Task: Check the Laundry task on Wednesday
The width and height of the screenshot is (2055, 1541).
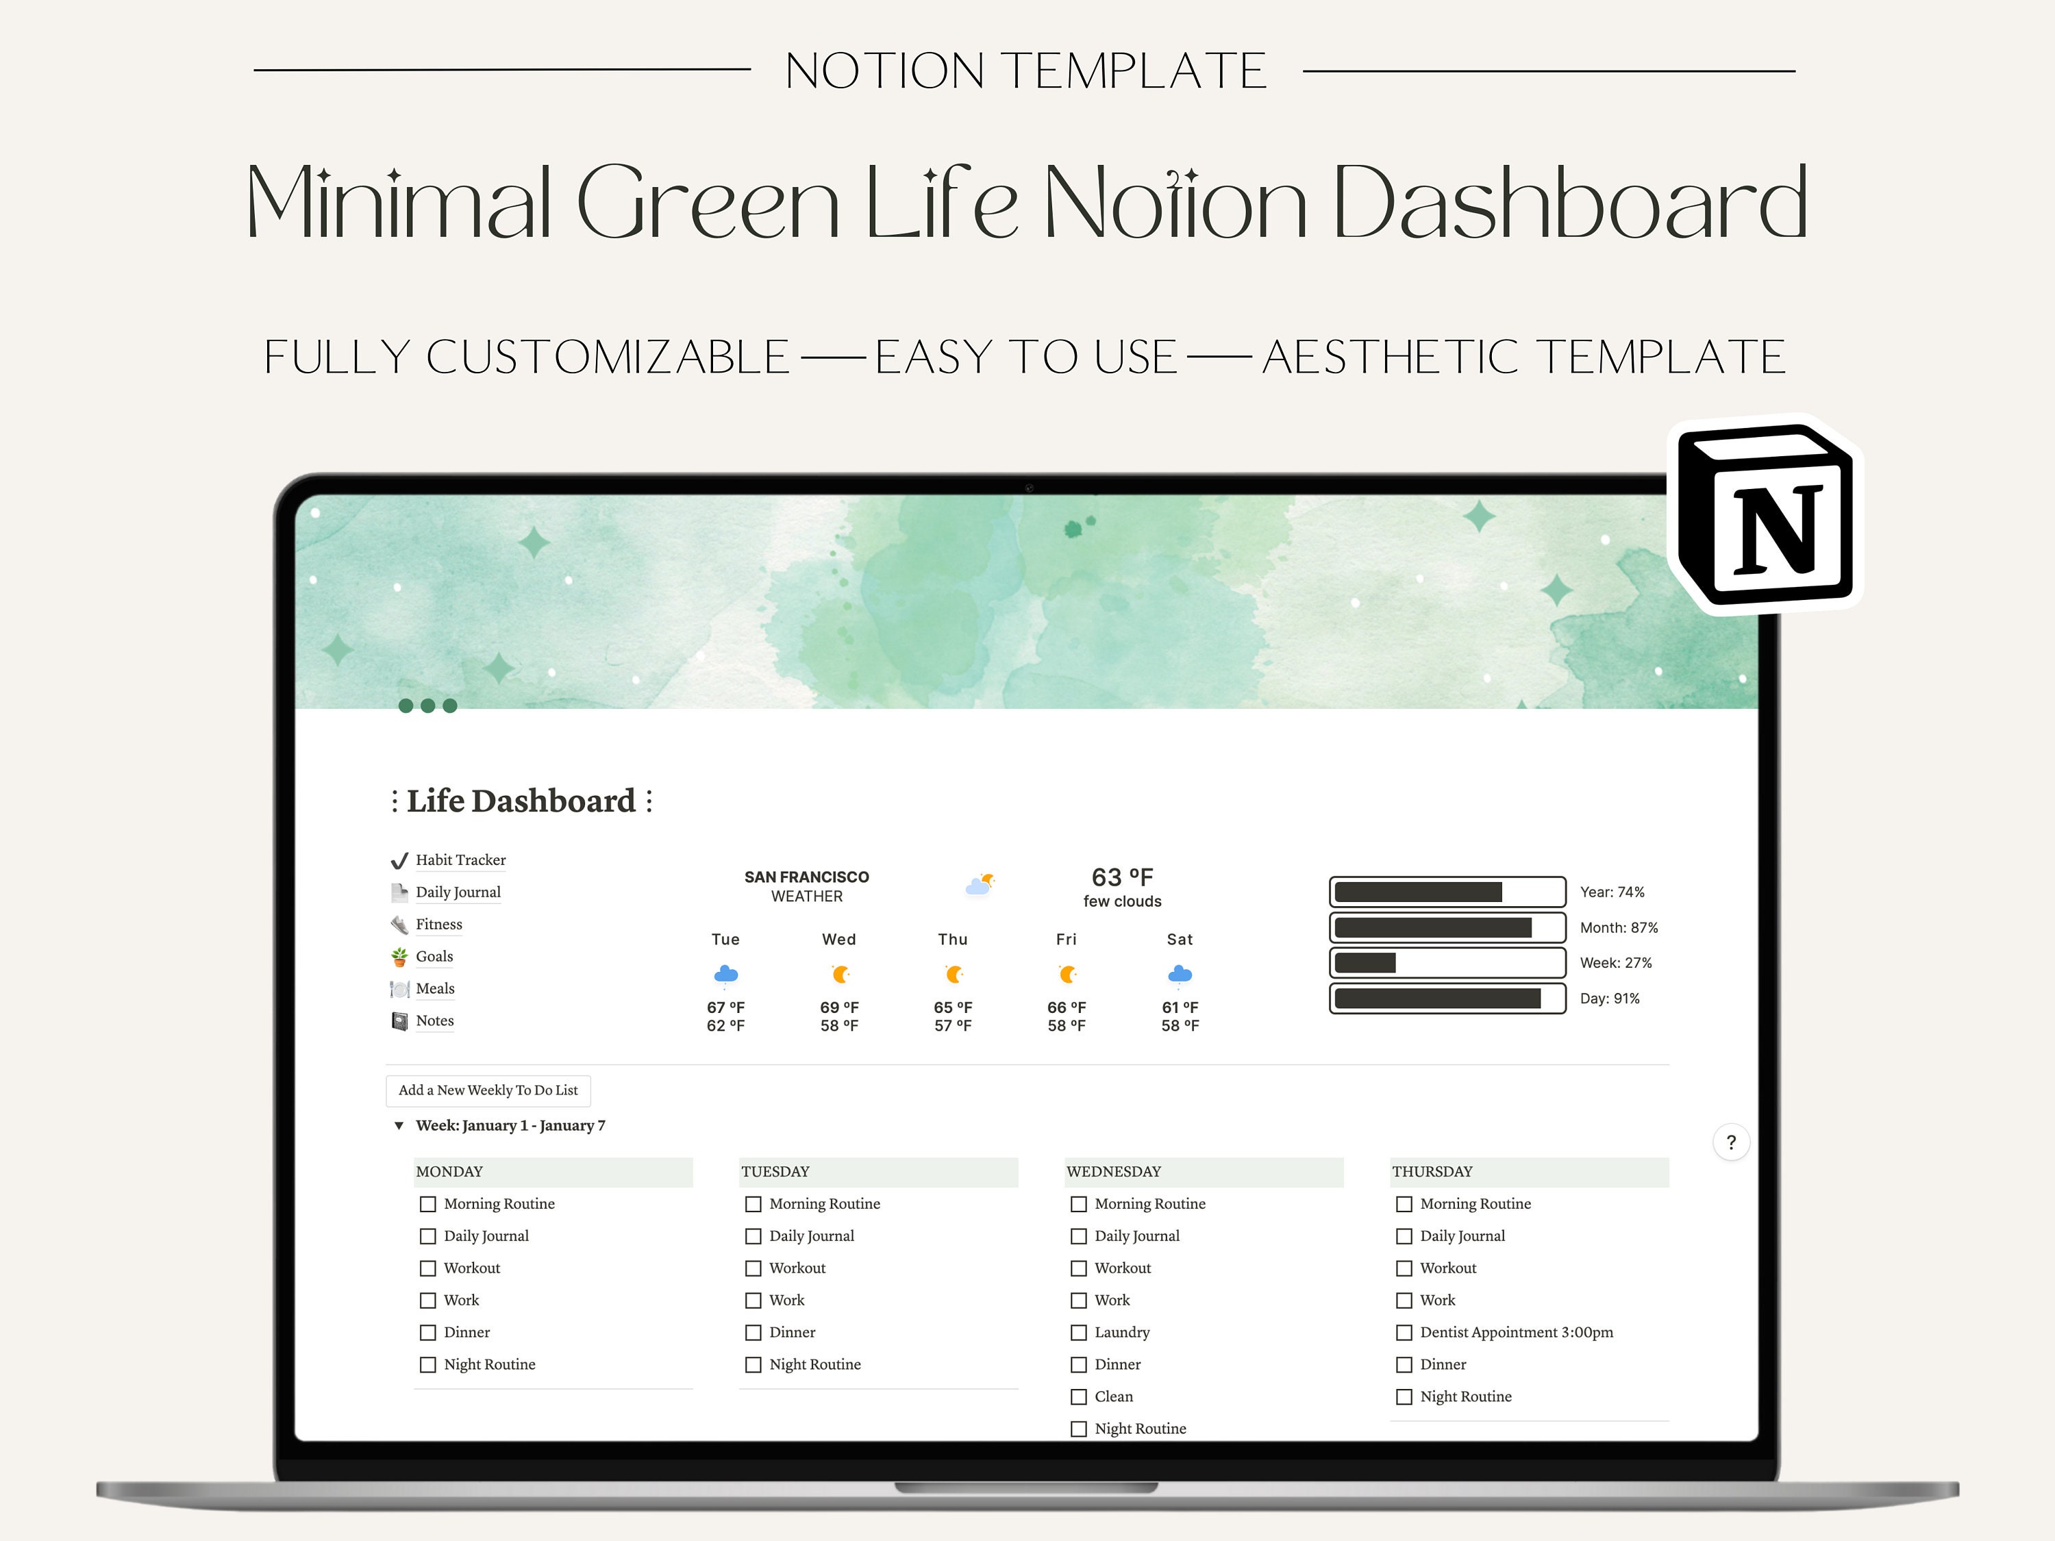Action: (x=1079, y=1332)
